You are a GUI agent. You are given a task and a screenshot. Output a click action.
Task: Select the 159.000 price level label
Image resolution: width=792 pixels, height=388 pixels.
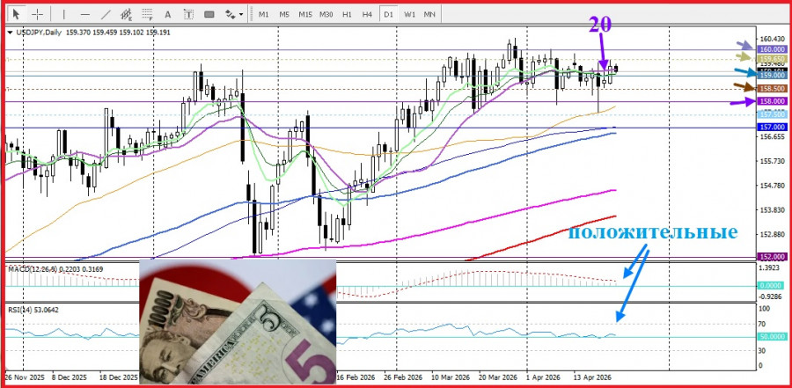(773, 76)
